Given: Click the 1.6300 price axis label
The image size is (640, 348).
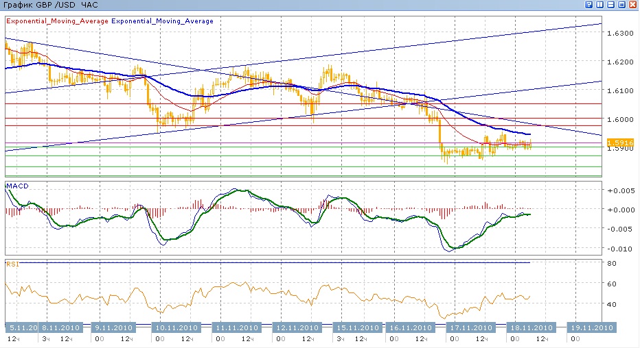Looking at the screenshot, I should [x=620, y=33].
